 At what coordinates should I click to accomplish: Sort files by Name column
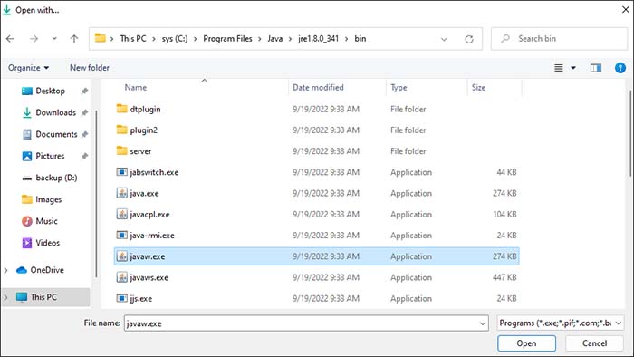pyautogui.click(x=136, y=88)
